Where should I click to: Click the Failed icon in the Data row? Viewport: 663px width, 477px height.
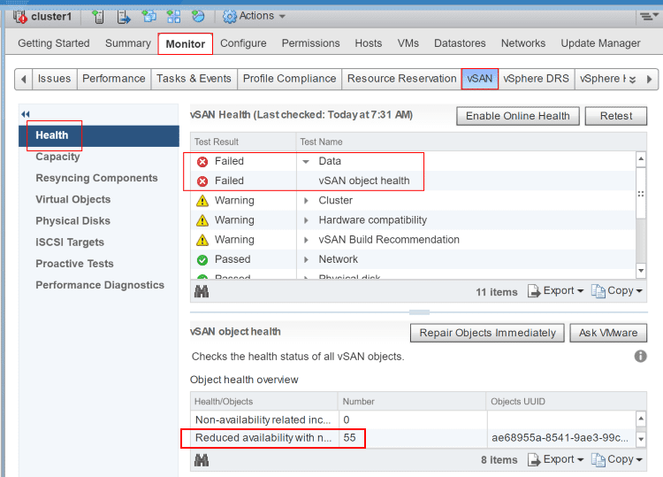point(202,162)
